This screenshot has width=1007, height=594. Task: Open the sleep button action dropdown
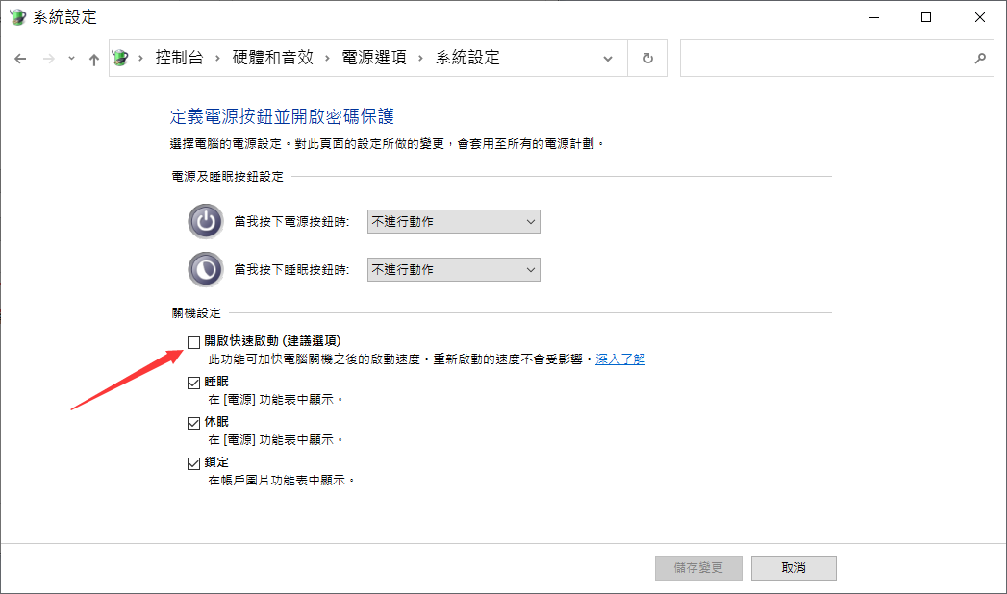pyautogui.click(x=454, y=270)
